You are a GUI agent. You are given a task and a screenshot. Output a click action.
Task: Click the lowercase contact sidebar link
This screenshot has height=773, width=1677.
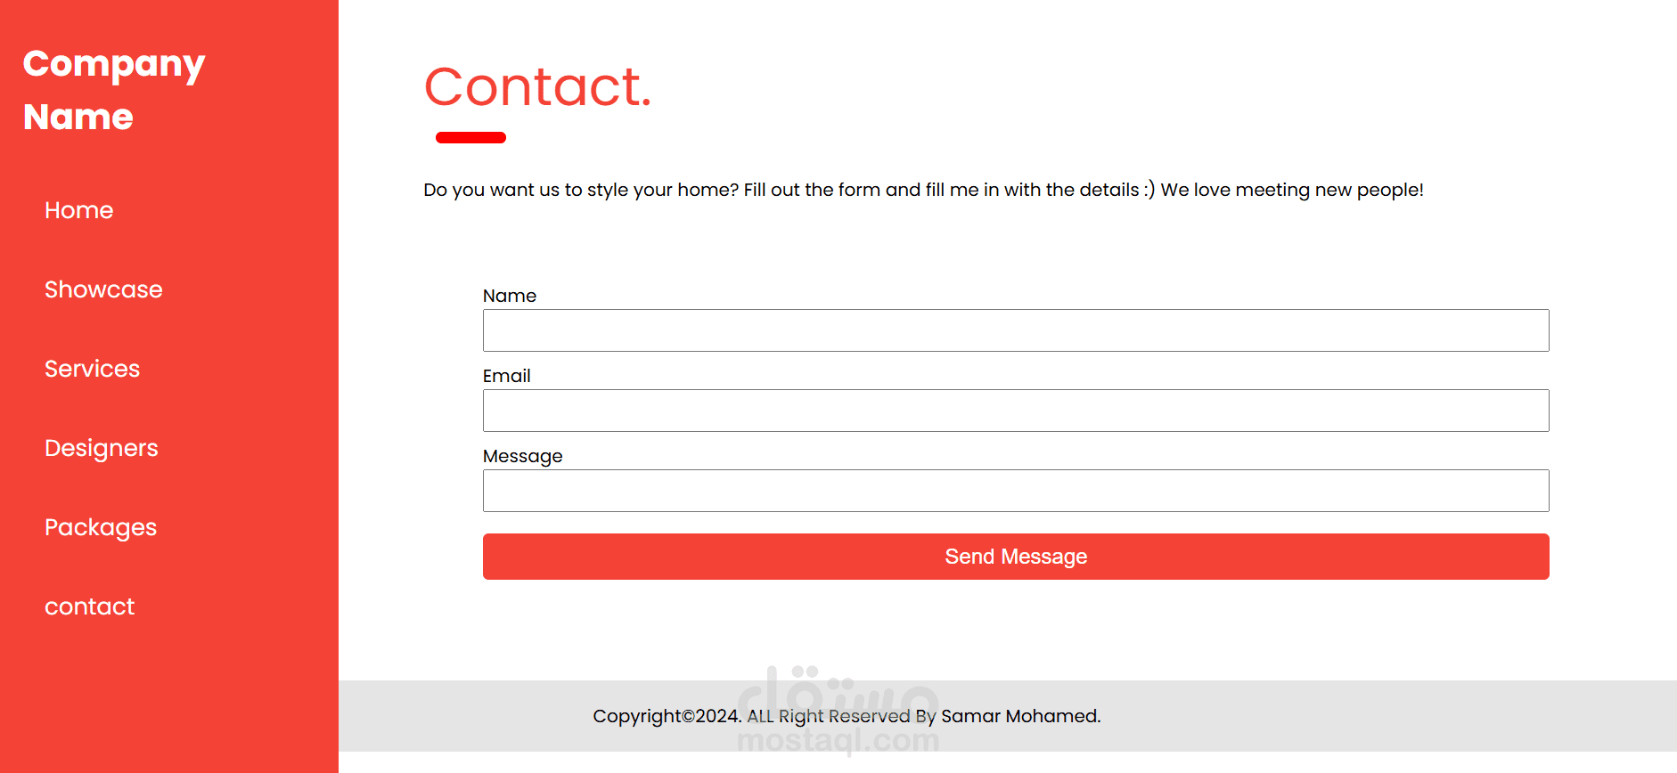click(x=89, y=606)
